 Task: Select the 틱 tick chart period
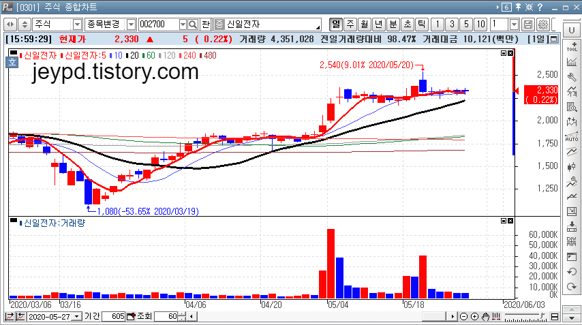click(422, 25)
